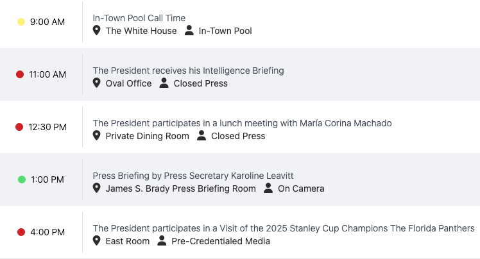Click the Pre-Credentialed Media label
Image resolution: width=480 pixels, height=259 pixels.
(x=221, y=241)
